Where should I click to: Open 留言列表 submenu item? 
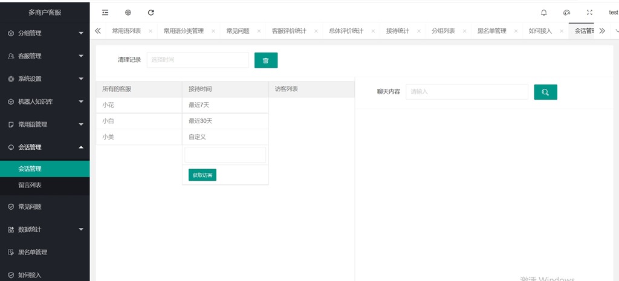(x=45, y=185)
